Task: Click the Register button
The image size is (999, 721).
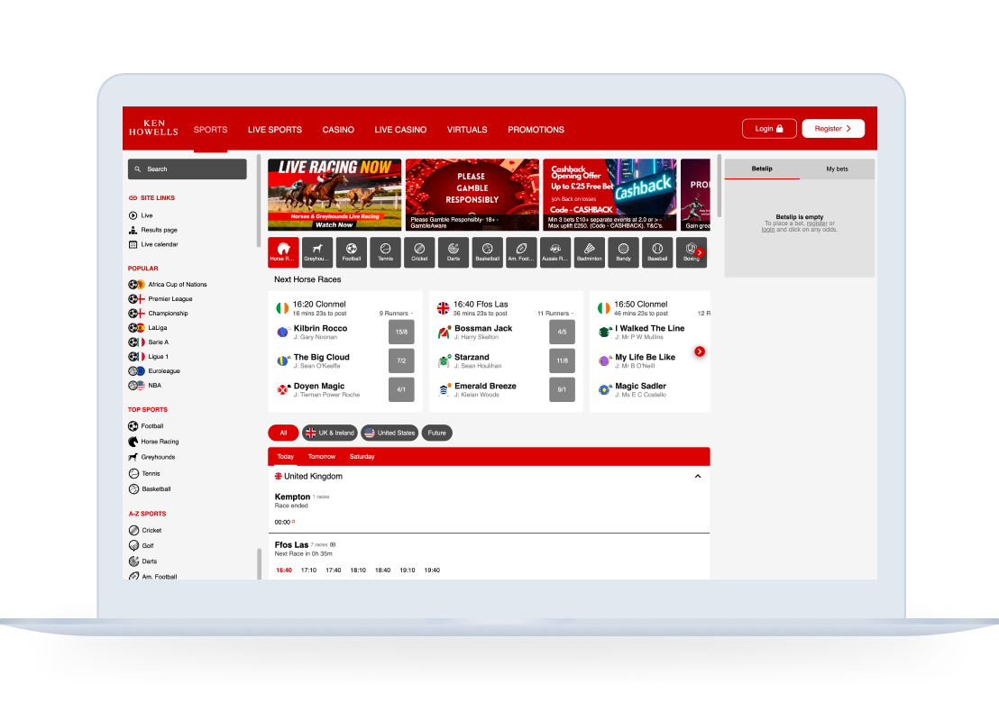Action: 832,129
